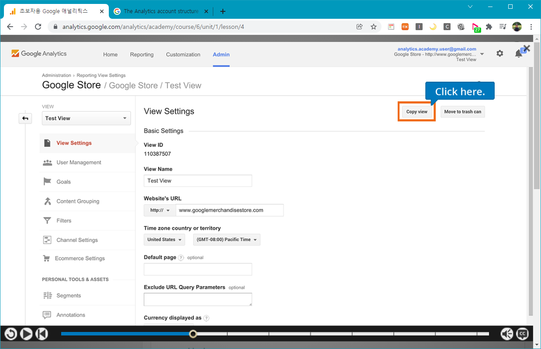The width and height of the screenshot is (541, 349).
Task: Click Move to trash can button
Action: coord(462,112)
